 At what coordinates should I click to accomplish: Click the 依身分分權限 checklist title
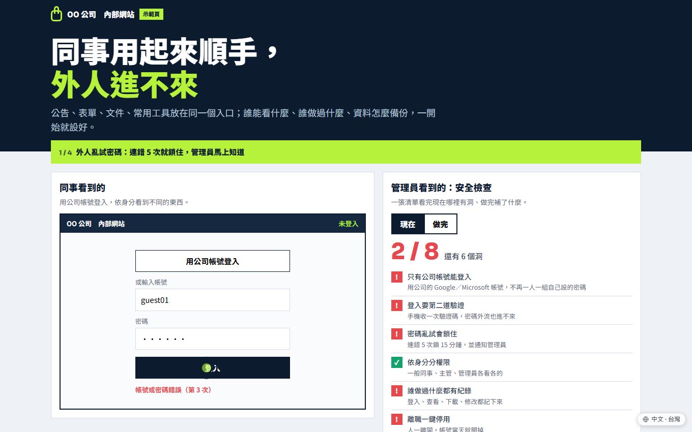click(x=429, y=362)
